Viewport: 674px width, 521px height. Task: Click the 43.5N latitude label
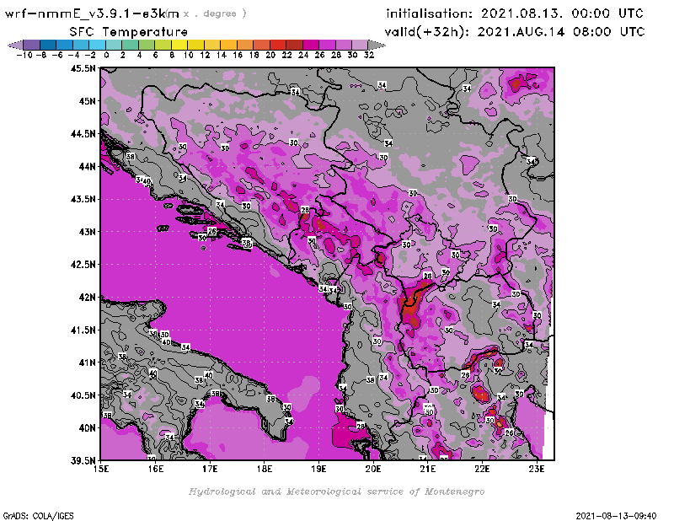point(83,199)
